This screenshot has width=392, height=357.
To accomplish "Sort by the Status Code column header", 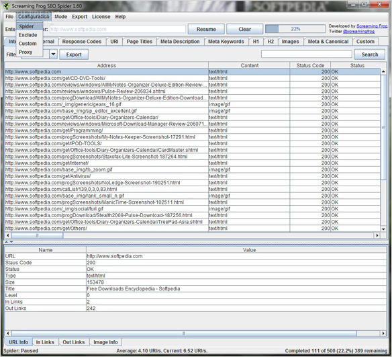I will (310, 65).
